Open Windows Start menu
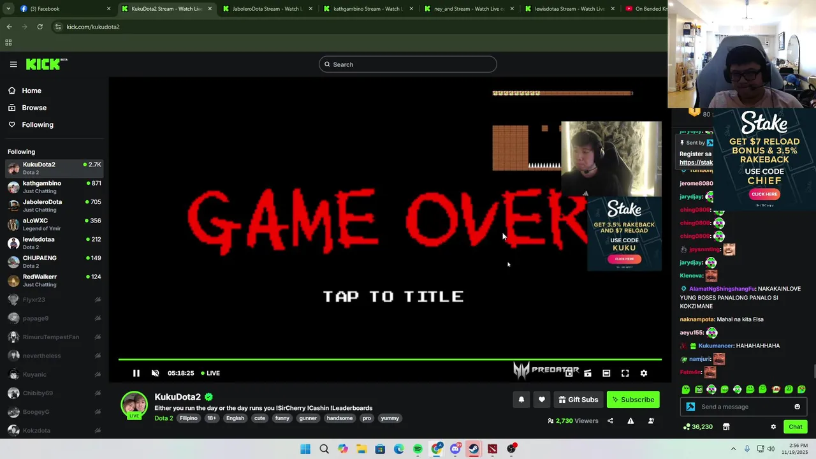The image size is (816, 459). (x=305, y=449)
